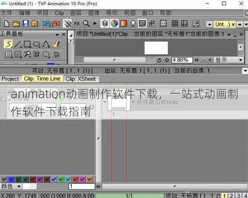The image size is (248, 198).
Task: Open the orange gradient panel icon
Action: 124,23
